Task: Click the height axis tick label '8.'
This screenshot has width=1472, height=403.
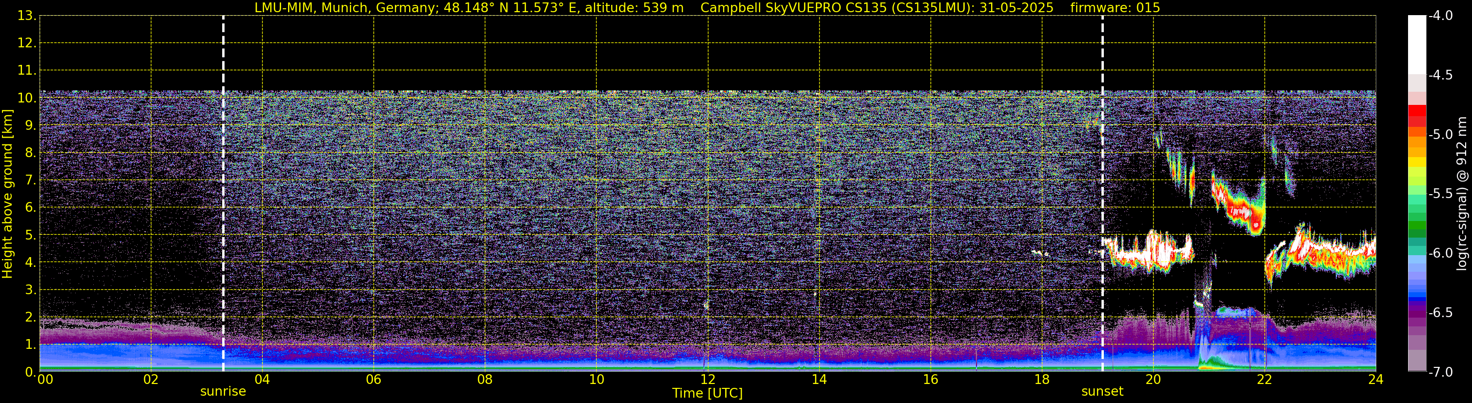Action: pyautogui.click(x=30, y=152)
